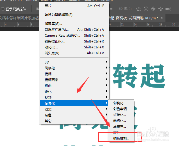The width and height of the screenshot is (179, 146).
Task: Click the 3D pan (drag) icon
Action: point(153,9)
